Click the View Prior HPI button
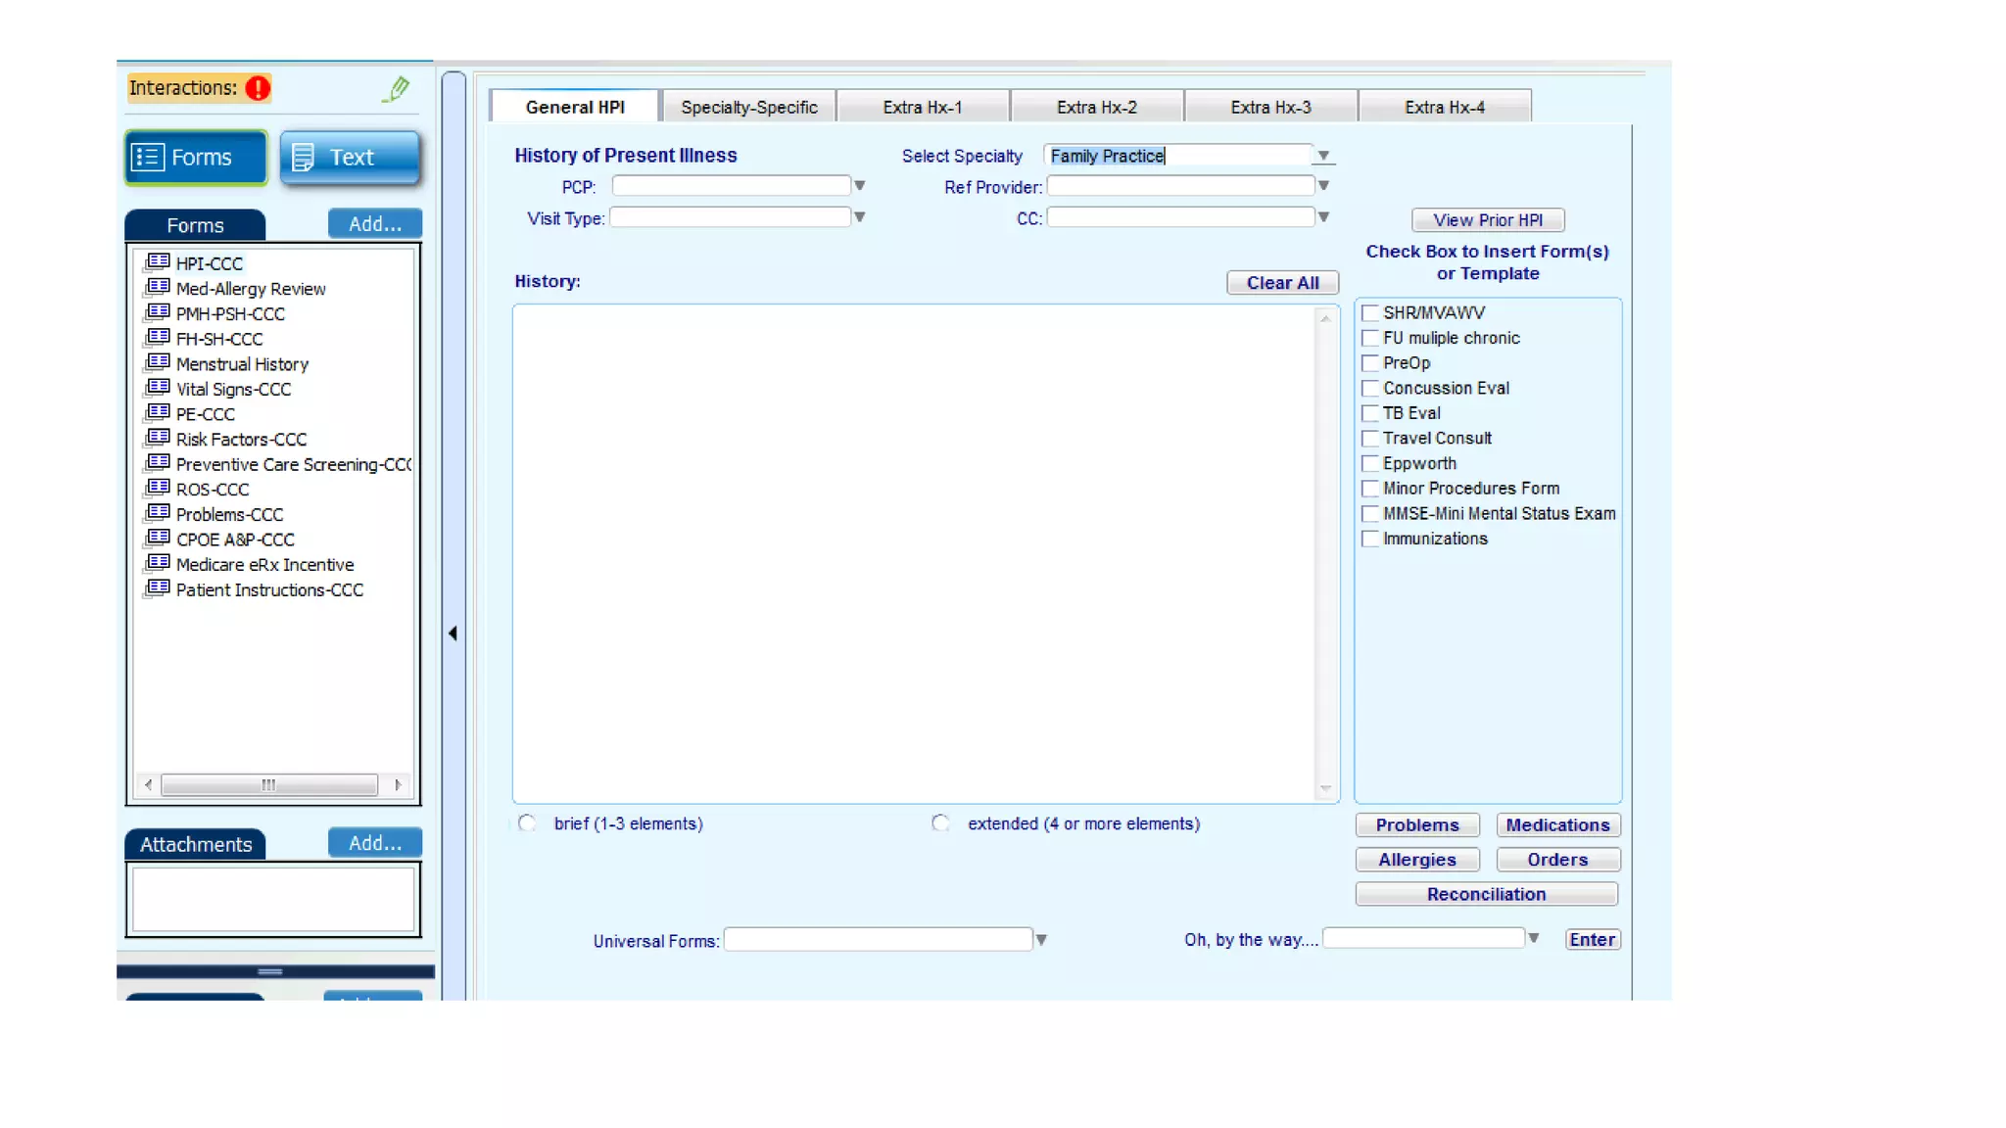2006x1128 pixels. tap(1487, 220)
